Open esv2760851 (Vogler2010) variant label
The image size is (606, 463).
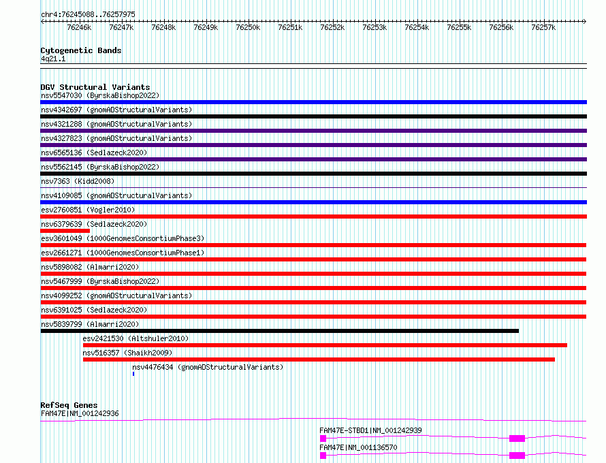point(88,210)
